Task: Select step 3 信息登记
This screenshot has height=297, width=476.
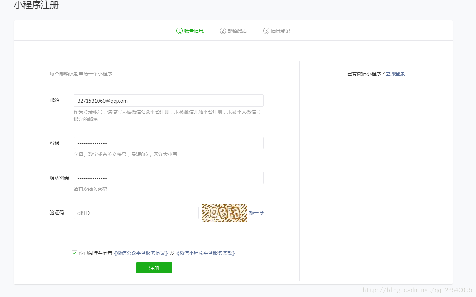Action: 277,31
